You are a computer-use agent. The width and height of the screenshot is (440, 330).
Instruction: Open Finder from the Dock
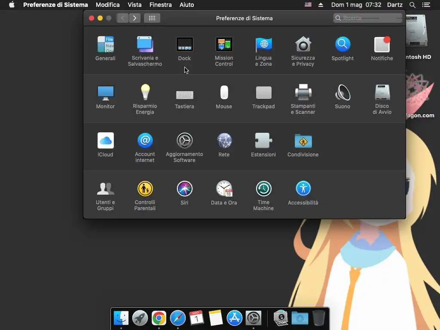tap(121, 318)
